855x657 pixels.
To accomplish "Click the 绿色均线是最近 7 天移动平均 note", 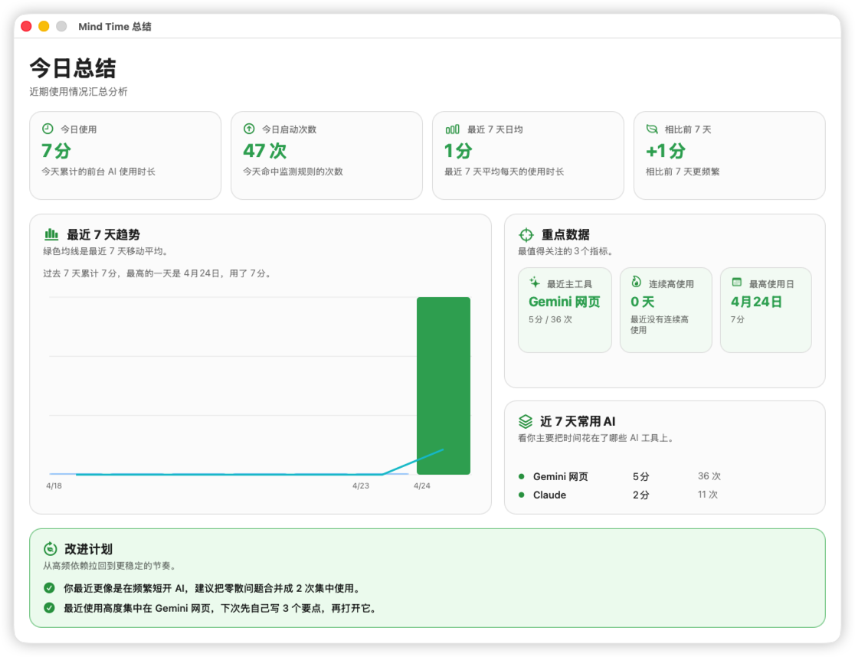I will click(107, 251).
